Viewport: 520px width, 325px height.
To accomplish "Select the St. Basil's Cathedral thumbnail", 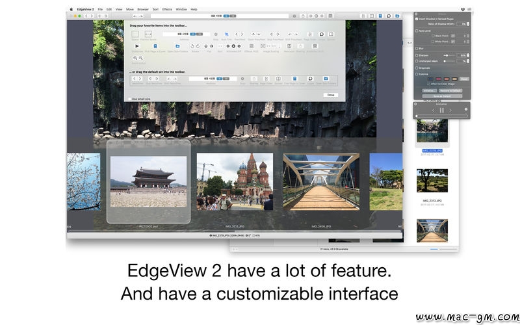I will 235,182.
